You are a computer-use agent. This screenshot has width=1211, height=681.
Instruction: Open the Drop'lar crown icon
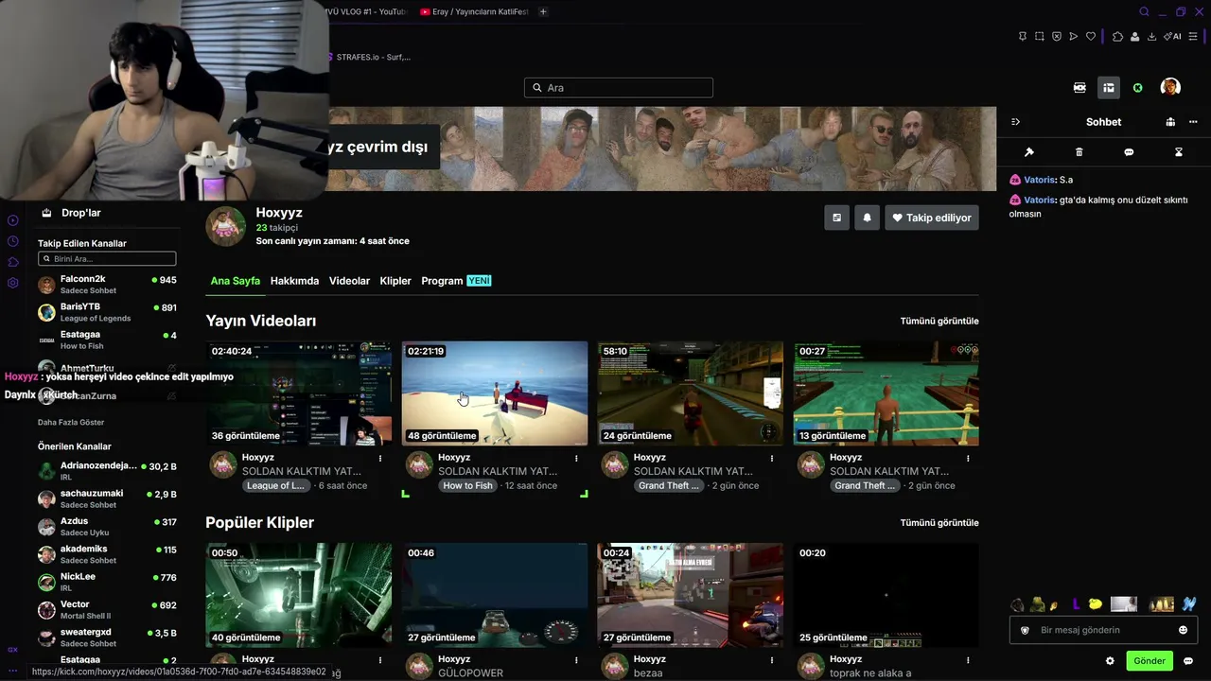point(46,213)
